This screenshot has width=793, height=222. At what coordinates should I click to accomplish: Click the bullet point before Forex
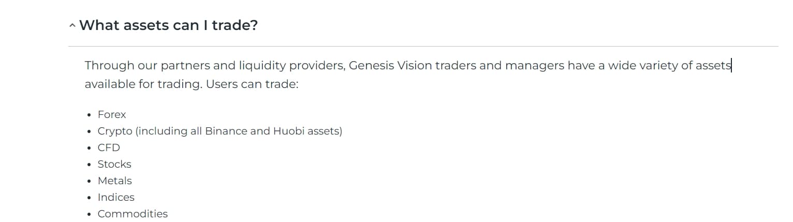click(90, 115)
